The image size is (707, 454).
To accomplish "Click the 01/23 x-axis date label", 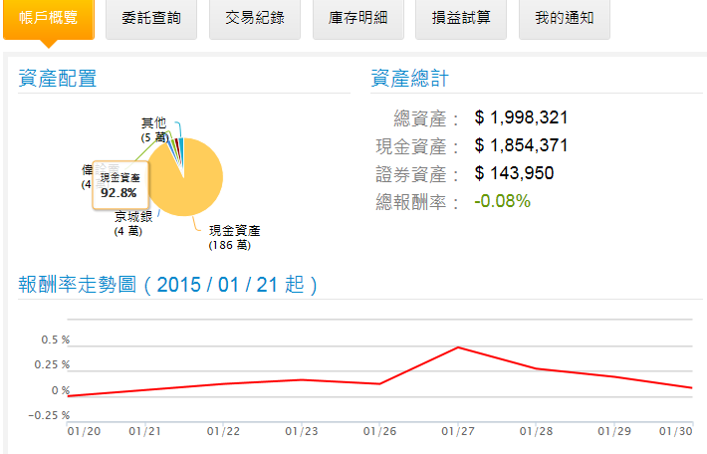I will pos(302,432).
